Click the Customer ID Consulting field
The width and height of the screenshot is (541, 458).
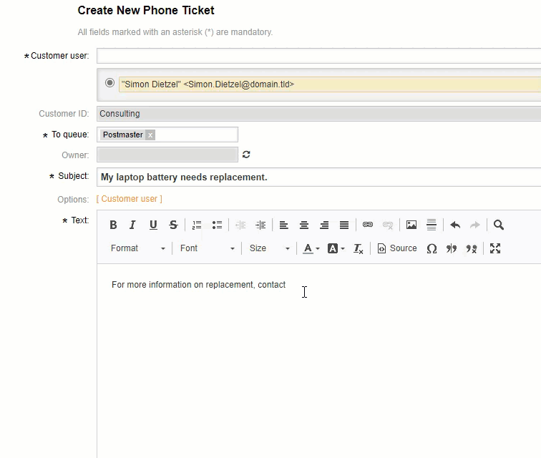click(319, 114)
